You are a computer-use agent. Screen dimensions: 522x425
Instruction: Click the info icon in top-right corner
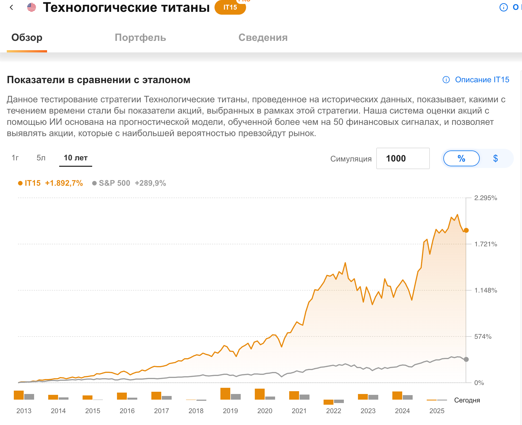click(503, 7)
